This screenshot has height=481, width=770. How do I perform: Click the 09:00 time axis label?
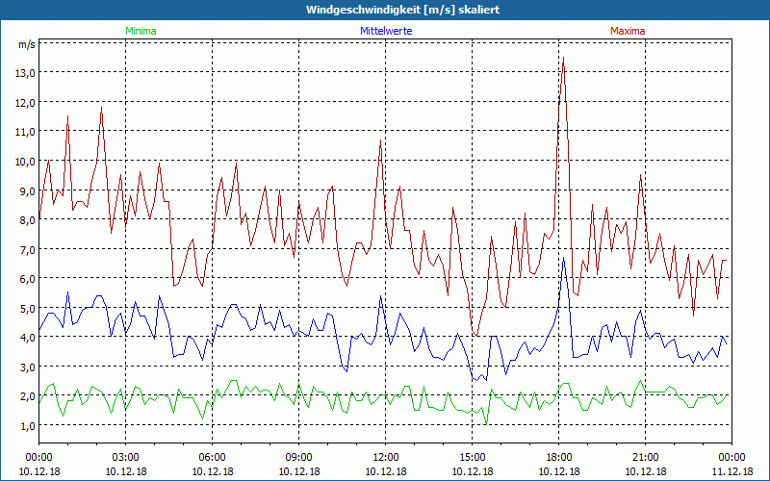pyautogui.click(x=299, y=458)
